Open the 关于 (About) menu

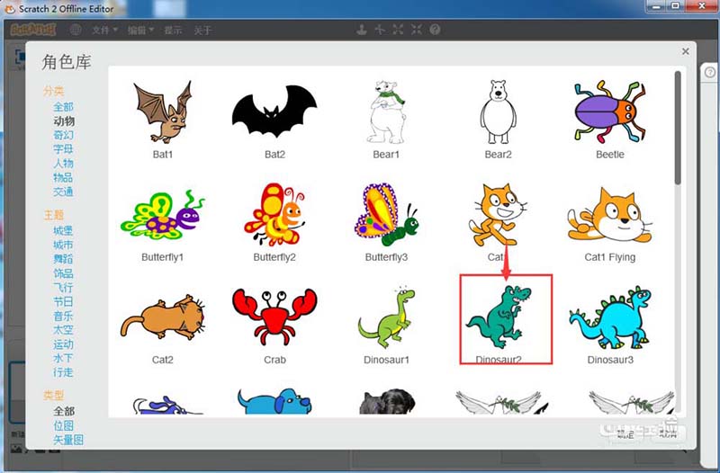click(x=202, y=30)
